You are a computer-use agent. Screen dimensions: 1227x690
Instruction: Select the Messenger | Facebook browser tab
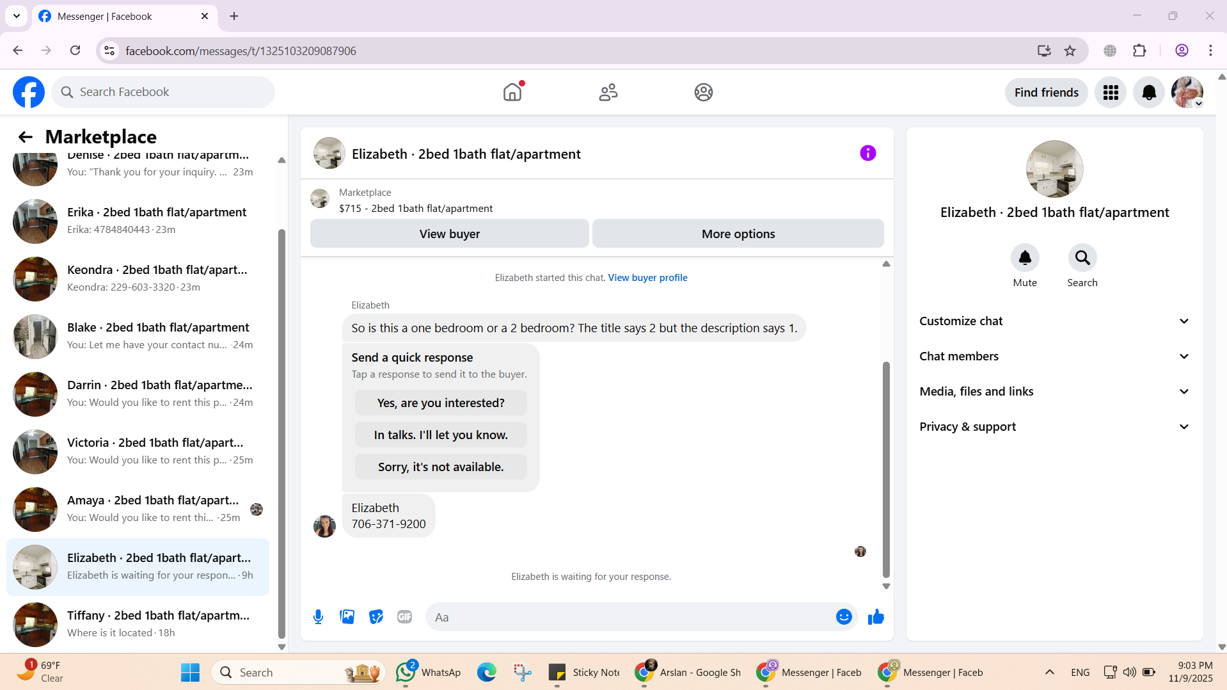(x=125, y=17)
